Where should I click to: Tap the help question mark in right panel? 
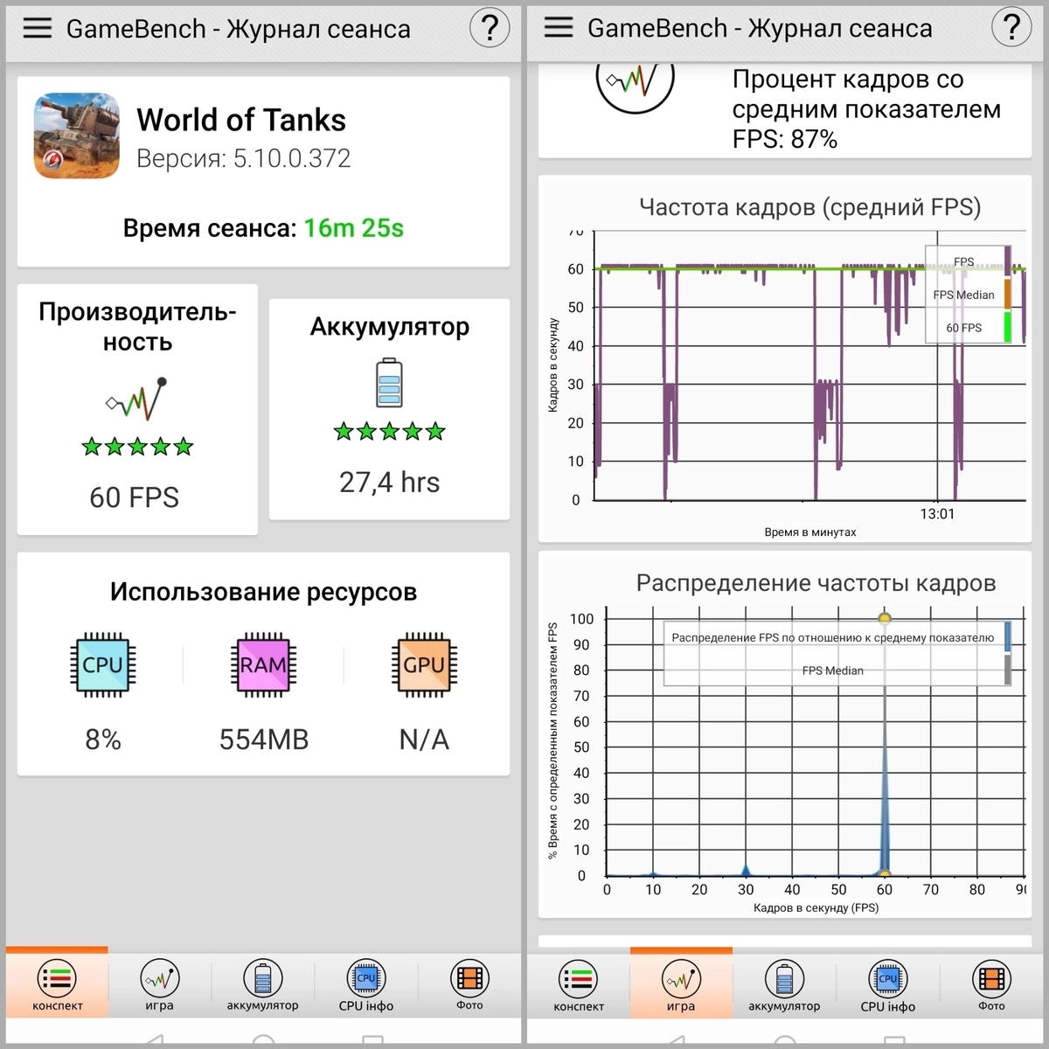click(1011, 28)
